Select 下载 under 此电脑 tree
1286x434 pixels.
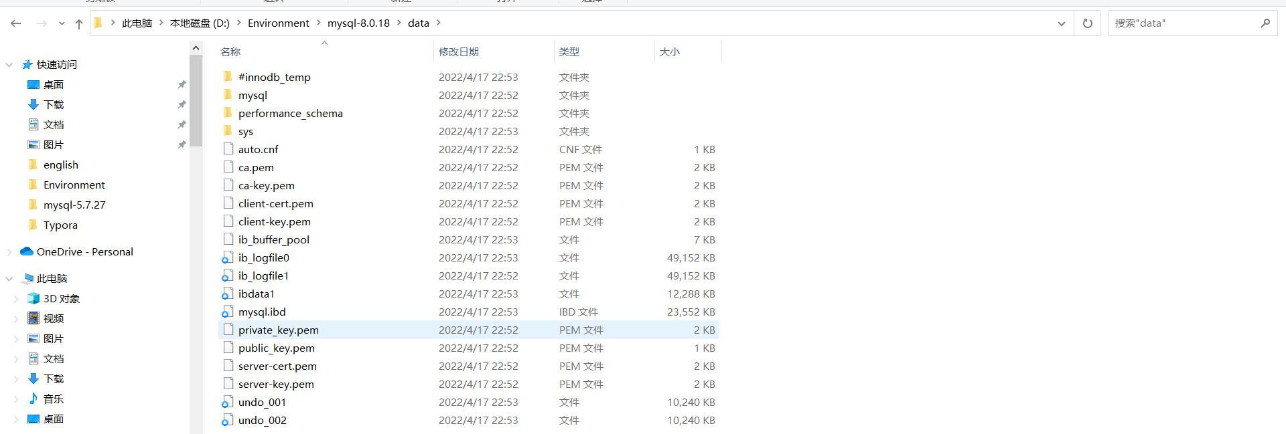pyautogui.click(x=54, y=379)
